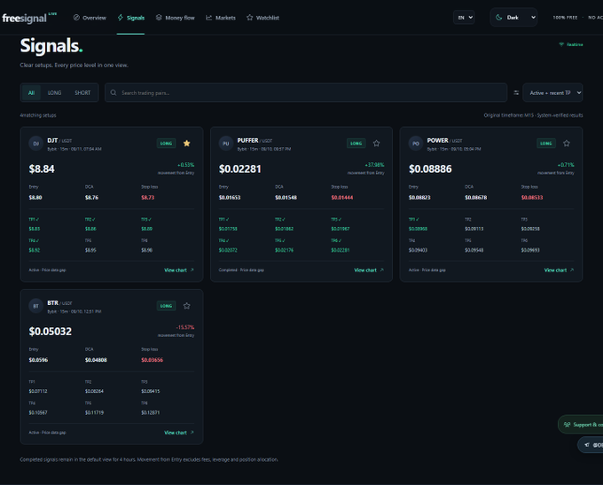Click the LONG badge on BTR card
603x485 pixels.
[x=166, y=306]
